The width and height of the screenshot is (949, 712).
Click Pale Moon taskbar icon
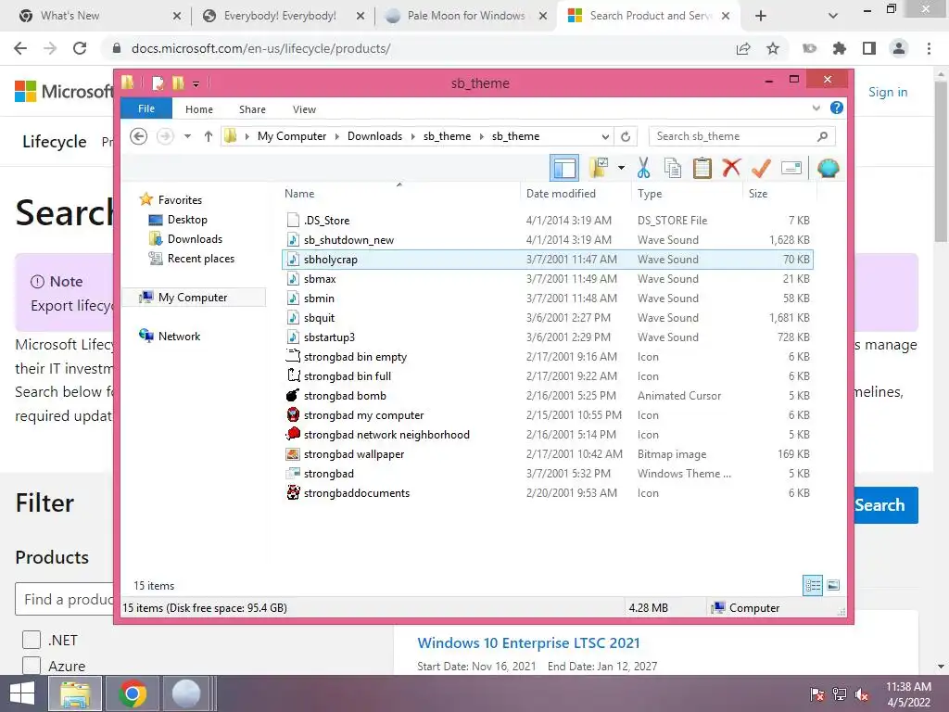point(187,693)
